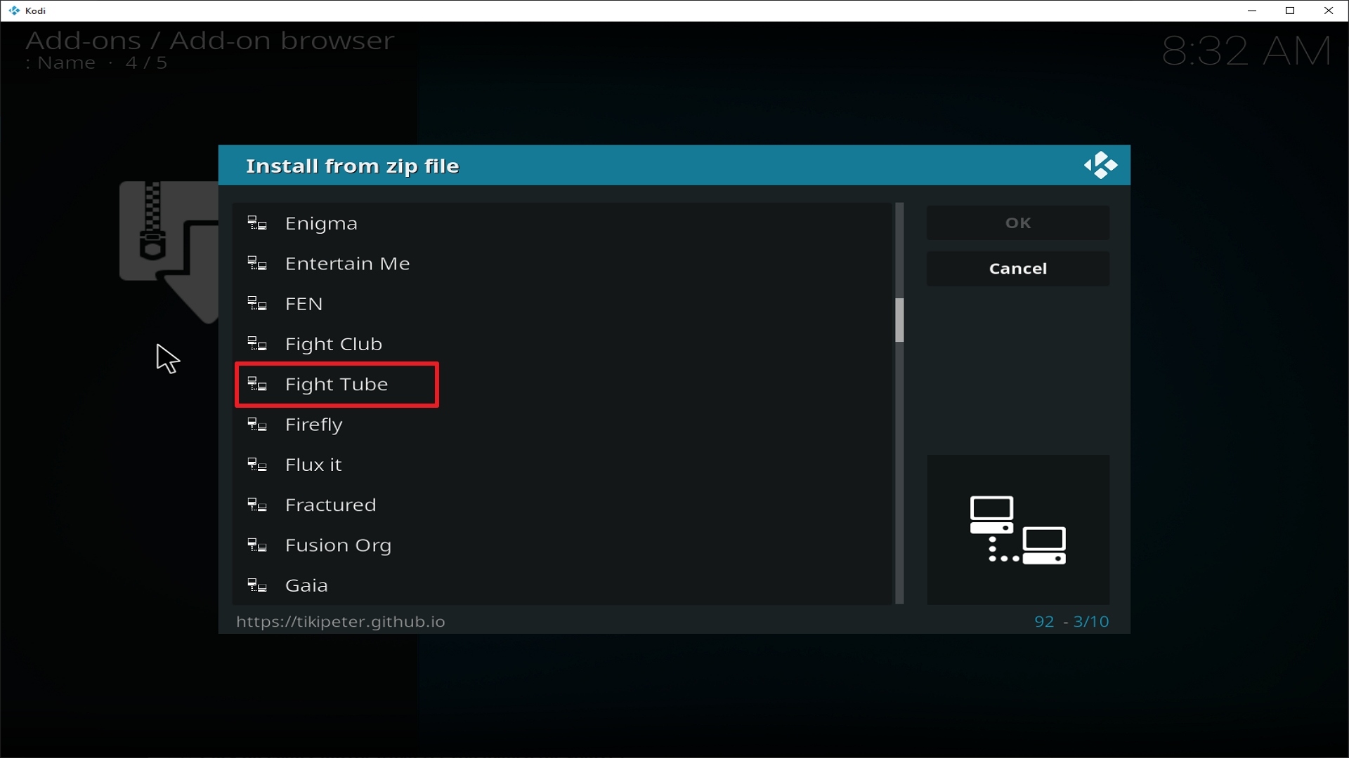Pick Firefly in the zip list
Image resolution: width=1349 pixels, height=758 pixels.
563,425
